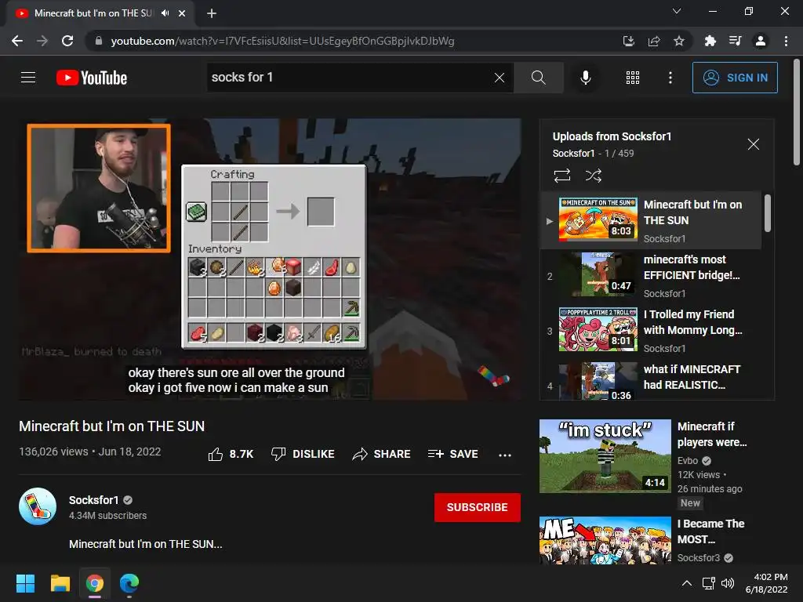Open 'I Became The MOST...' video title
Viewport: 803px width, 602px height.
coord(710,531)
